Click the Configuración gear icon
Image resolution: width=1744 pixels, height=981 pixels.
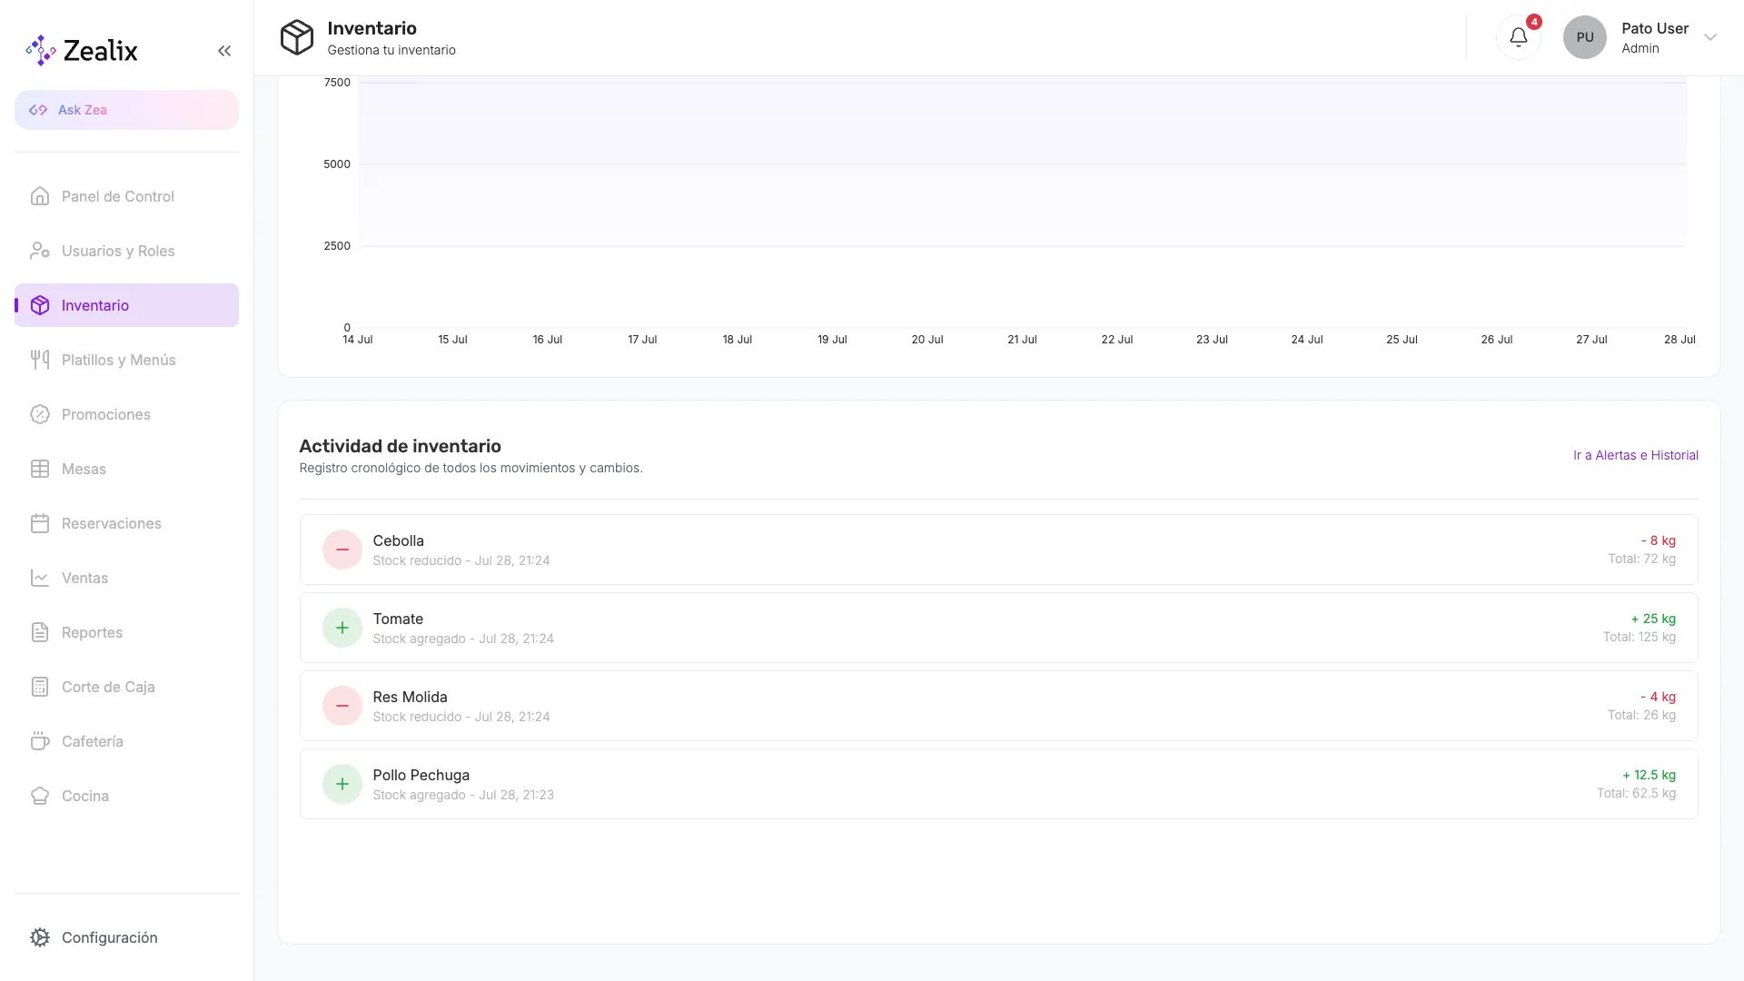[40, 937]
